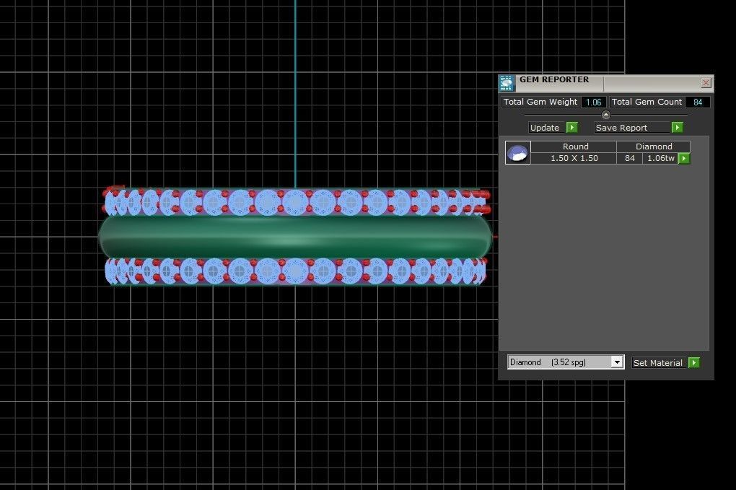Screen dimensions: 736x490
Task: Select the green ring band in viewport
Action: 295,236
